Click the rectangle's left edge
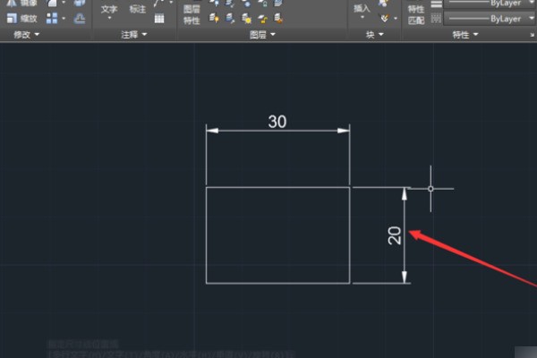The image size is (537, 358). tap(207, 234)
